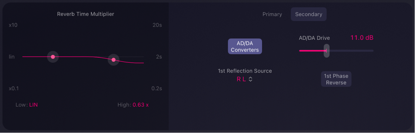Click the Low LIN value
The width and height of the screenshot is (415, 133).
click(33, 105)
